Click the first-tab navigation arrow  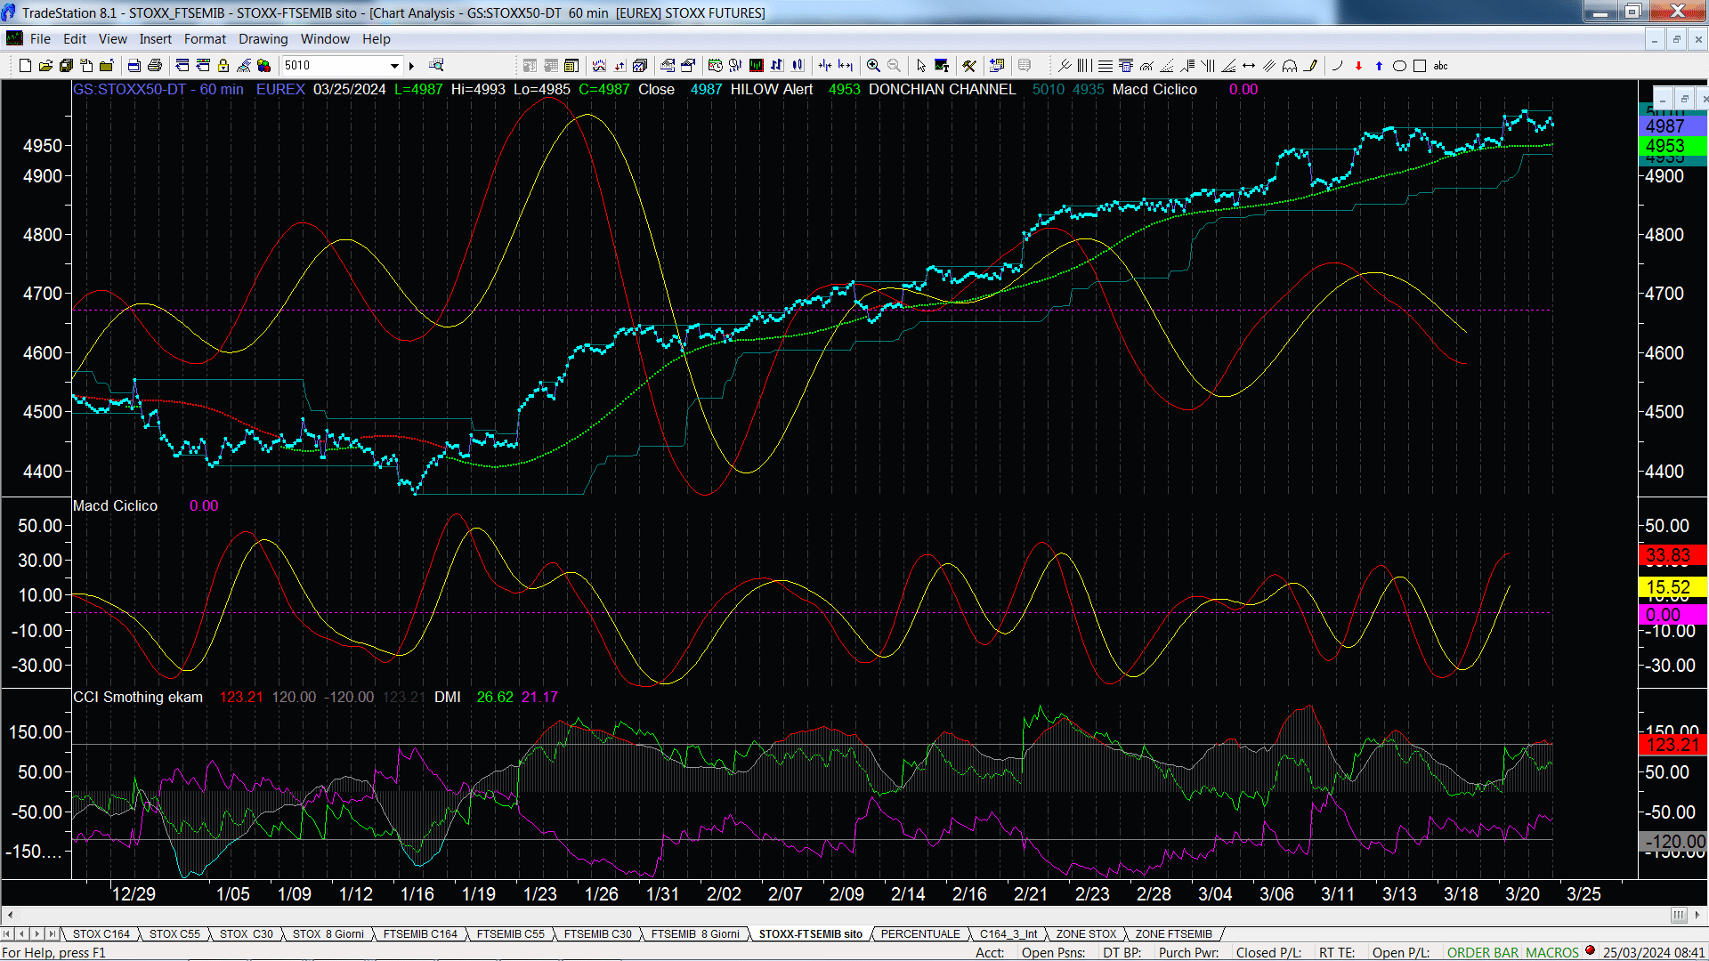coord(7,934)
